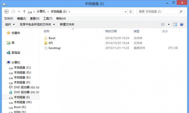
Task: Click the drive icon in address bar
Action: coord(30,12)
